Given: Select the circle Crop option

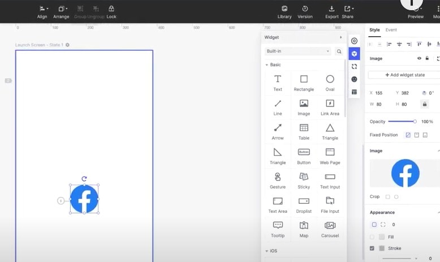Looking at the screenshot, I should (x=396, y=197).
